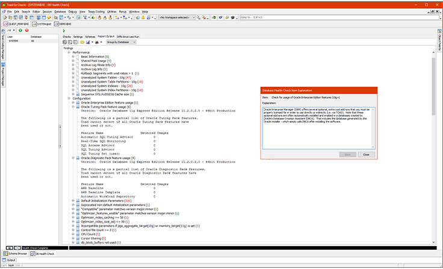The width and height of the screenshot is (443, 269).
Task: Select Optimizer_index_caching >= 50 row
Action: [105, 218]
